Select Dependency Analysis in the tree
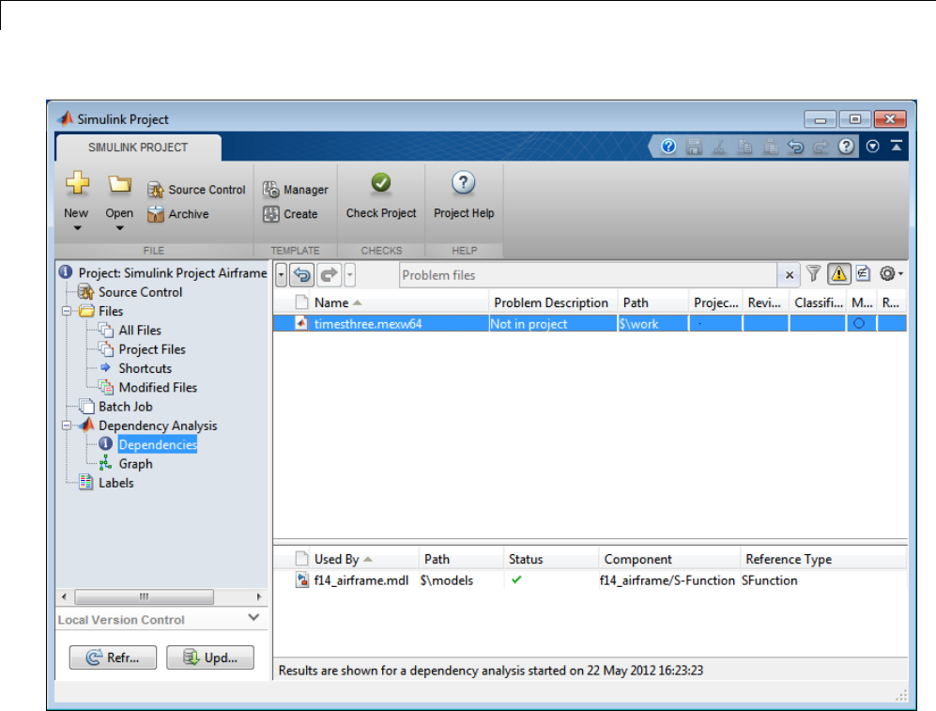The width and height of the screenshot is (936, 711). tap(158, 425)
